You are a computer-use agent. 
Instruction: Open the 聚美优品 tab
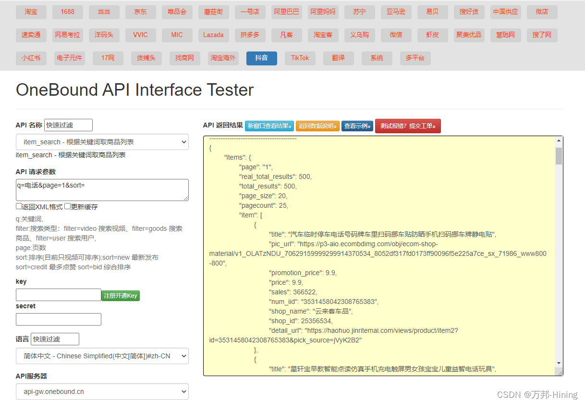(x=469, y=35)
